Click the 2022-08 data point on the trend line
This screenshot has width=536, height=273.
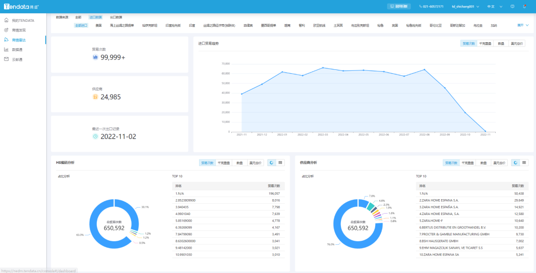pyautogui.click(x=424, y=70)
